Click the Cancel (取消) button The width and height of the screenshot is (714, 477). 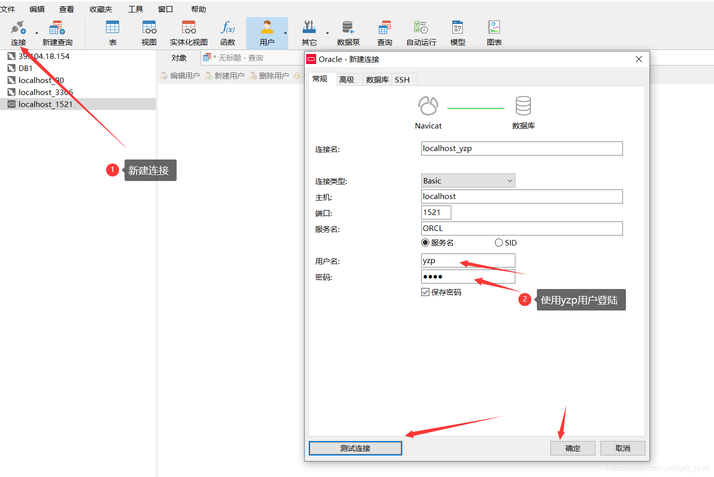pos(623,448)
